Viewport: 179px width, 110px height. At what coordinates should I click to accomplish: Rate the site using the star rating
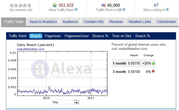20,5
